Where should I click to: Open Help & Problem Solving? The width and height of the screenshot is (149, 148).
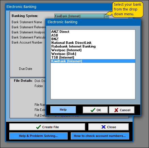[x=39, y=136]
